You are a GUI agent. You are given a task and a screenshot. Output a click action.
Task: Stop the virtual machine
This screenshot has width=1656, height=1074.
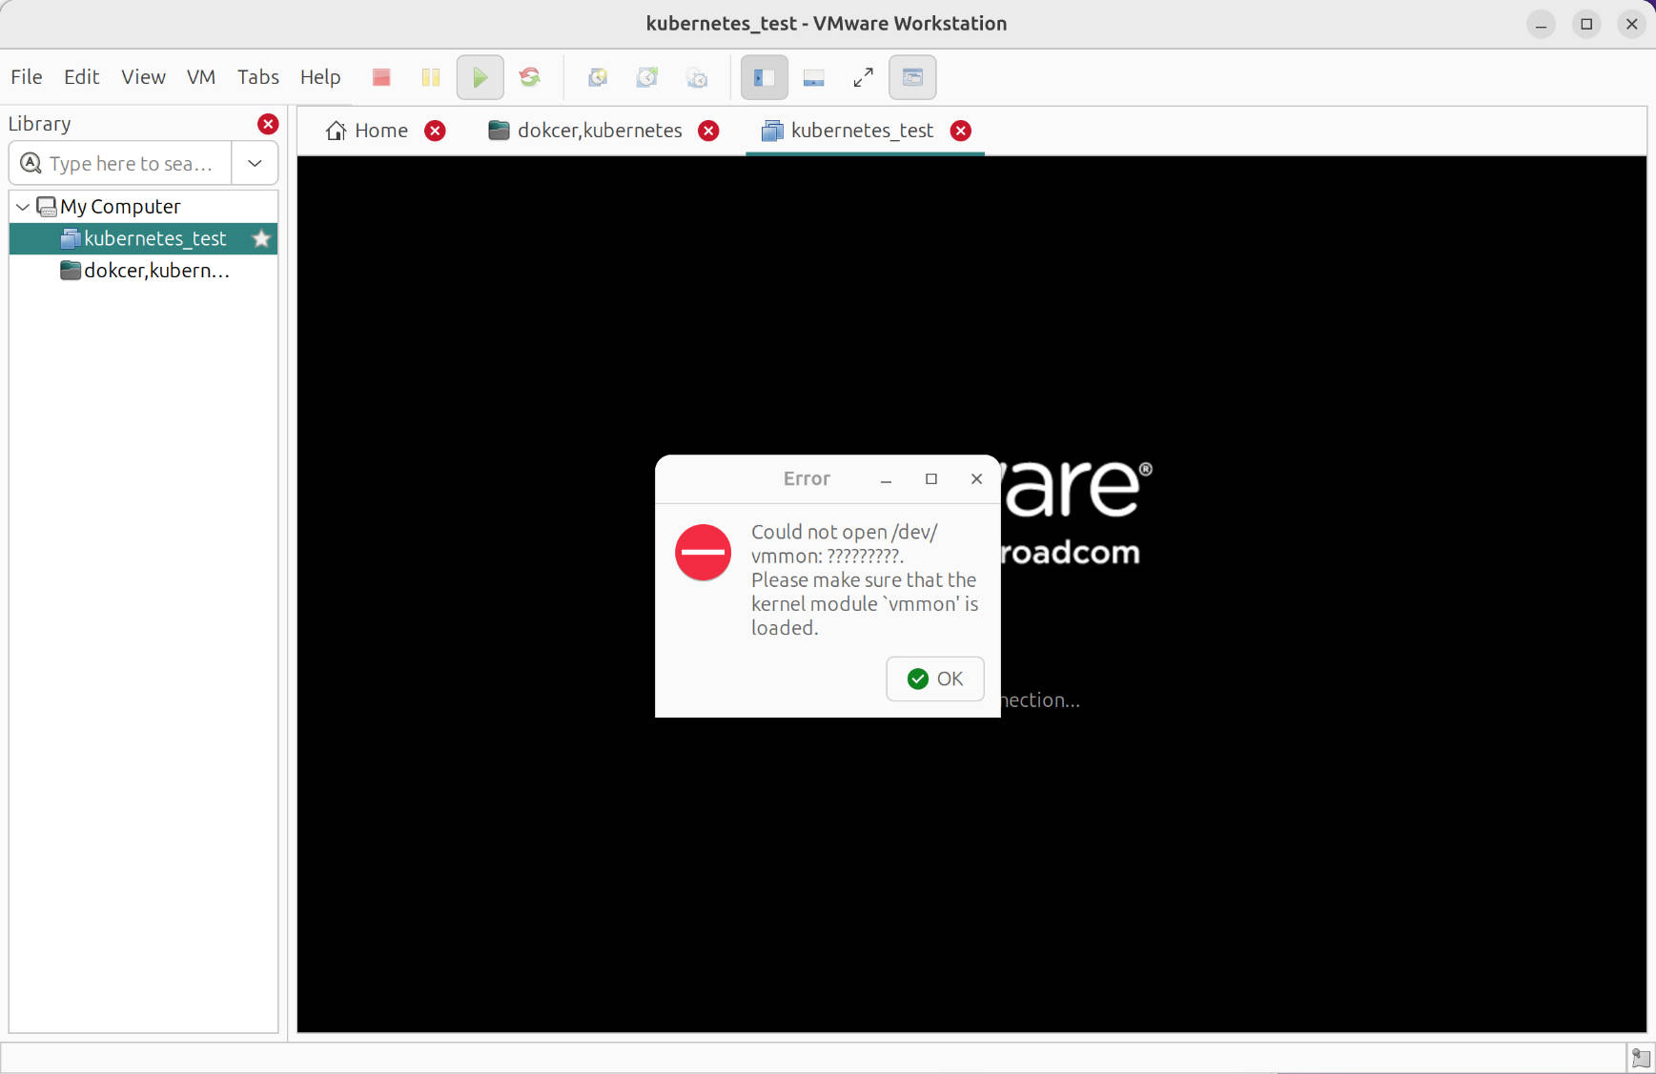(380, 77)
